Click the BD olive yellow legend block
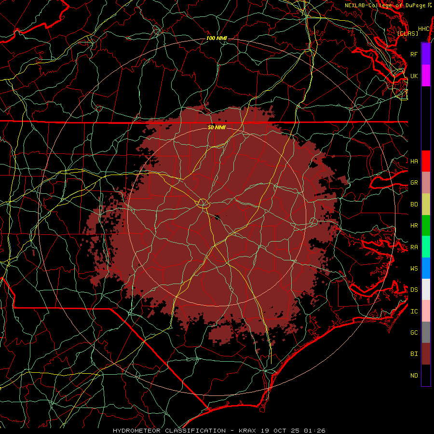 [x=426, y=204]
